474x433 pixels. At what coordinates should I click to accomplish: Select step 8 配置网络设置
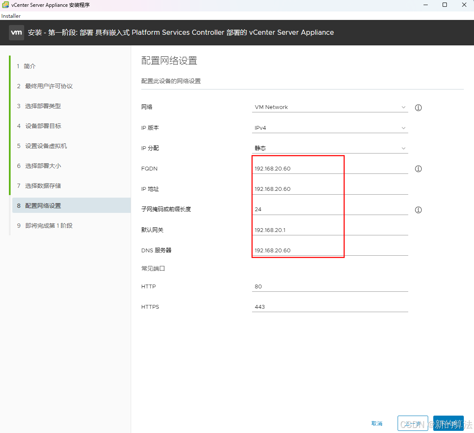pos(71,205)
